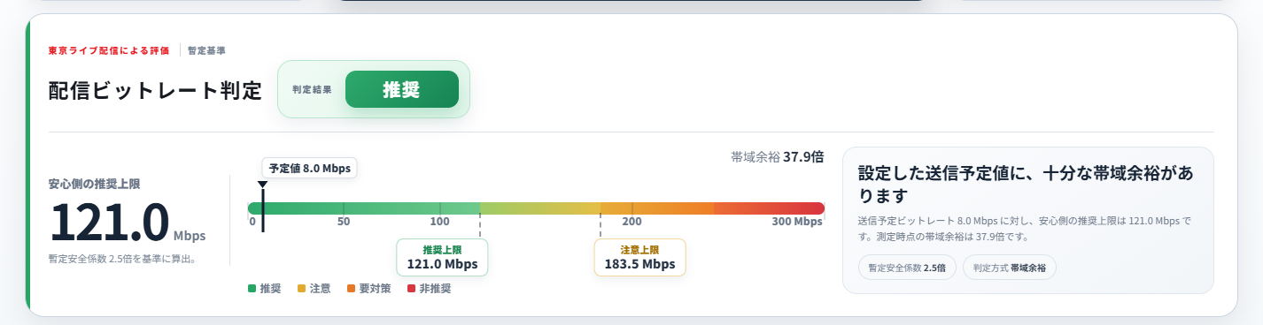Image resolution: width=1263 pixels, height=325 pixels.
Task: Click the 推奨上限 121.0 Mbps callout
Action: [x=442, y=257]
